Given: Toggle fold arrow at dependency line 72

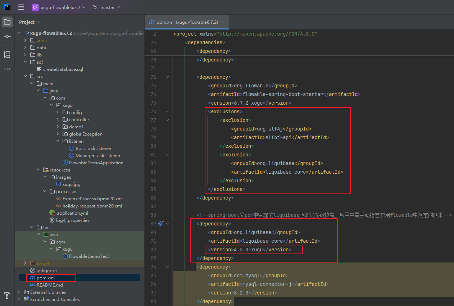Looking at the screenshot, I should 167,77.
